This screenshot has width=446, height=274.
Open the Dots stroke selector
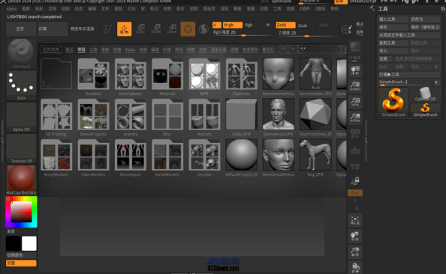21,85
